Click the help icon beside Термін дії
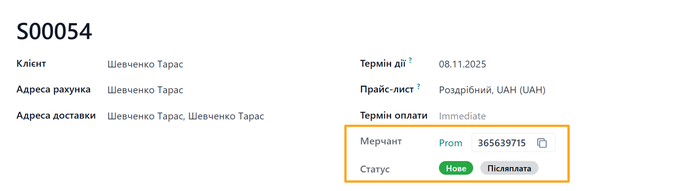Viewport: 697px width, 191px height. click(x=410, y=60)
